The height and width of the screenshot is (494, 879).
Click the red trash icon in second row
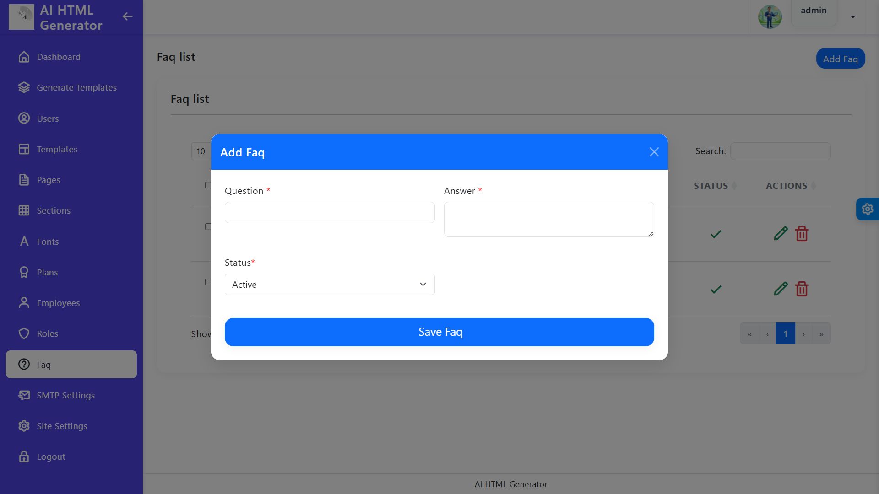802,289
